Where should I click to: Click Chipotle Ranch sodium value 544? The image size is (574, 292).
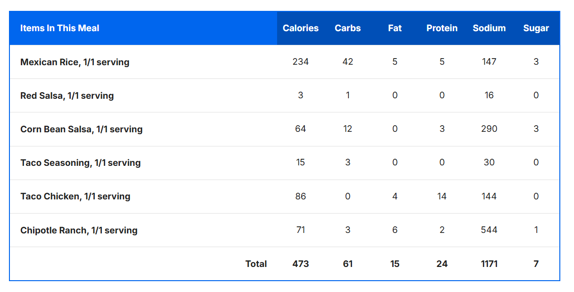(489, 230)
